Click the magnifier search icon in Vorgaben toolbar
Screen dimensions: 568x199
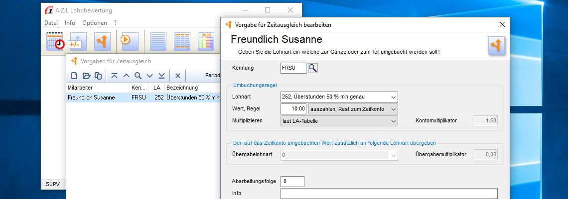pyautogui.click(x=138, y=76)
